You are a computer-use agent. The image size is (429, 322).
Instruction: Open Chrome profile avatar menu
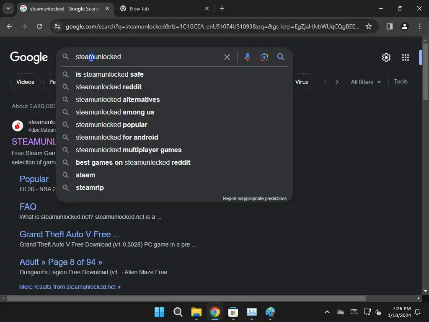point(405,26)
